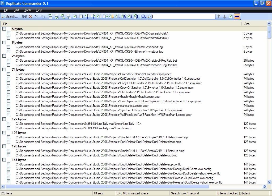Click the horizontal scrollbar thumb

[107, 187]
